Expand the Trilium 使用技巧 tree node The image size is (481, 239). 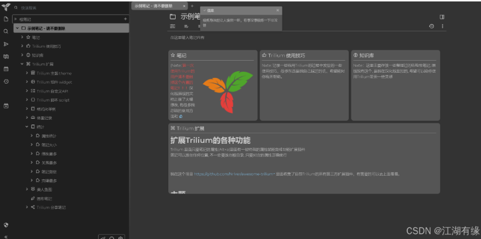click(x=22, y=46)
